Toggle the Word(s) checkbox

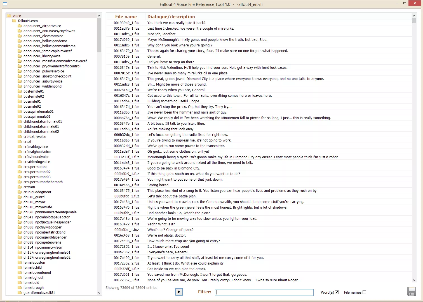pos(337,292)
